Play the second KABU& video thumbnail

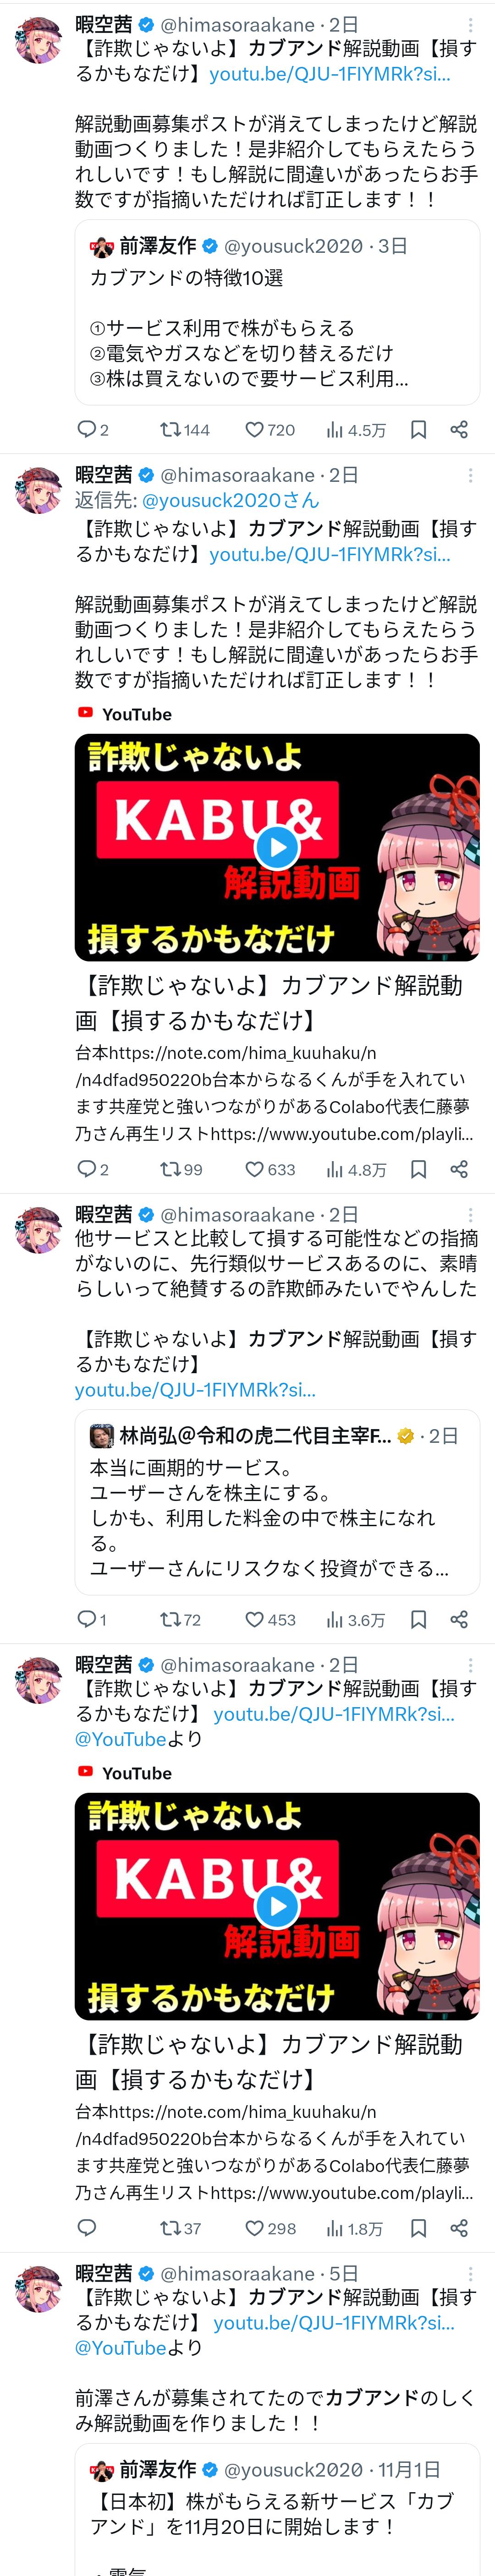pos(277,1906)
